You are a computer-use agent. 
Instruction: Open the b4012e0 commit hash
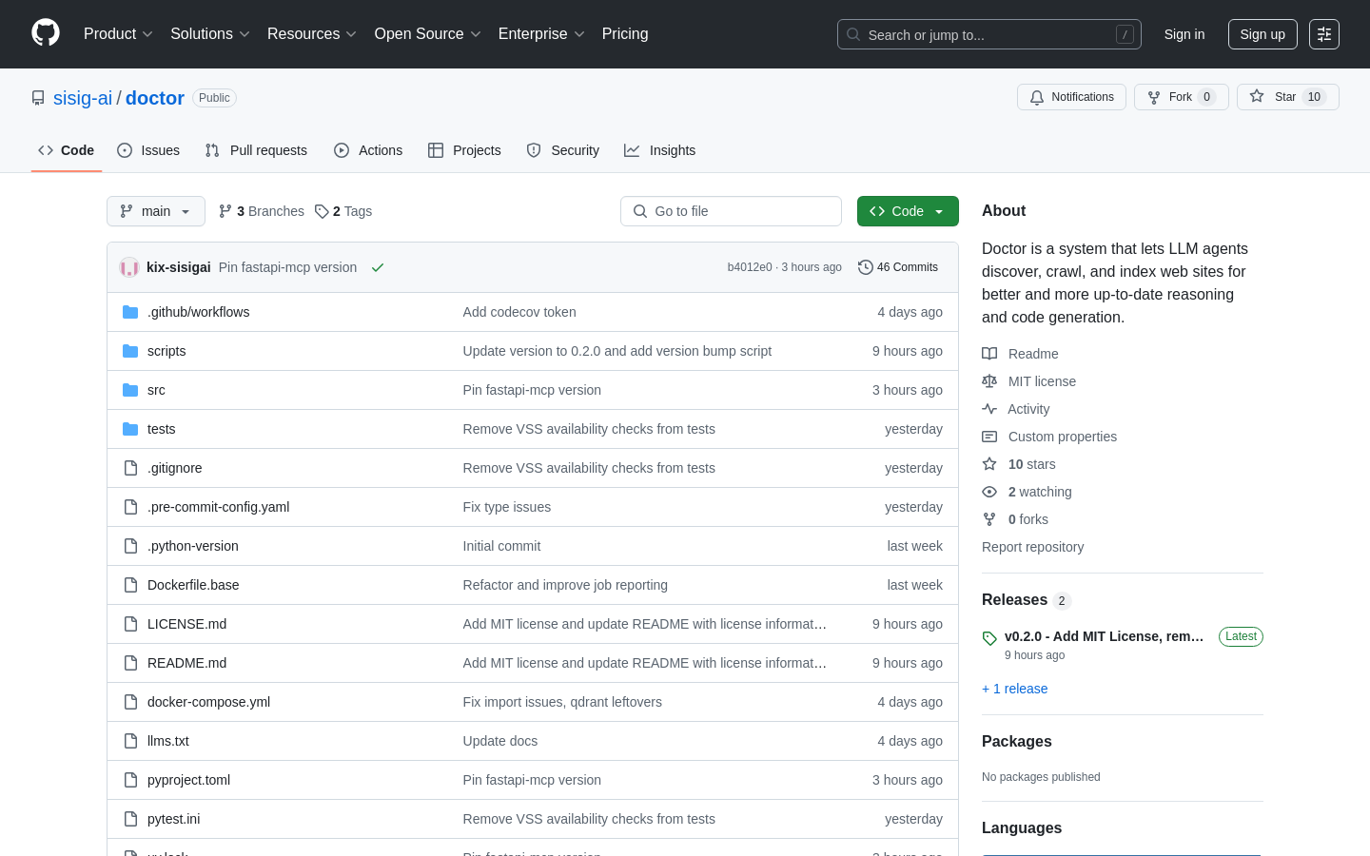pos(750,267)
